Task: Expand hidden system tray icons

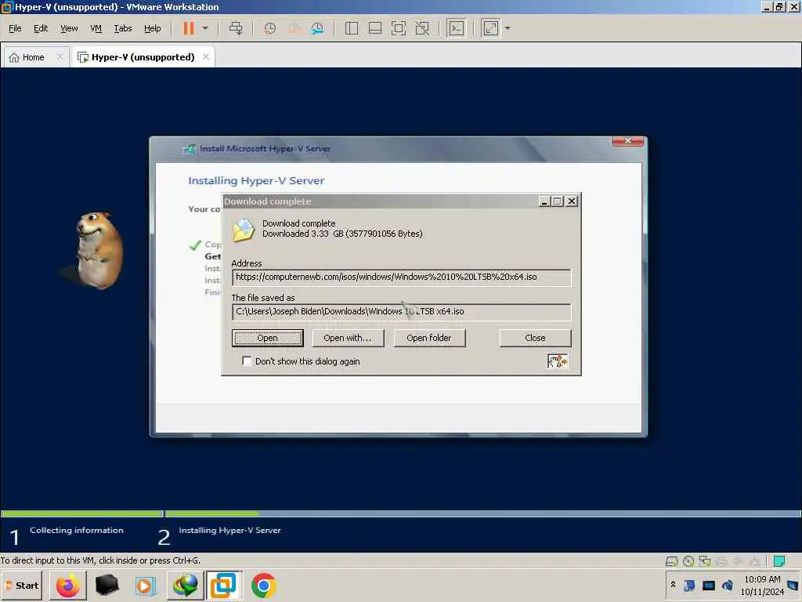Action: (673, 585)
